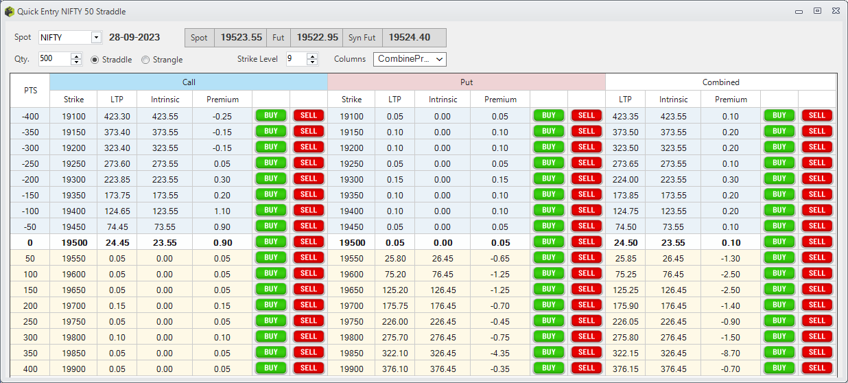Select the Strangle radio button
Screen dimensions: 848x383
(x=145, y=60)
